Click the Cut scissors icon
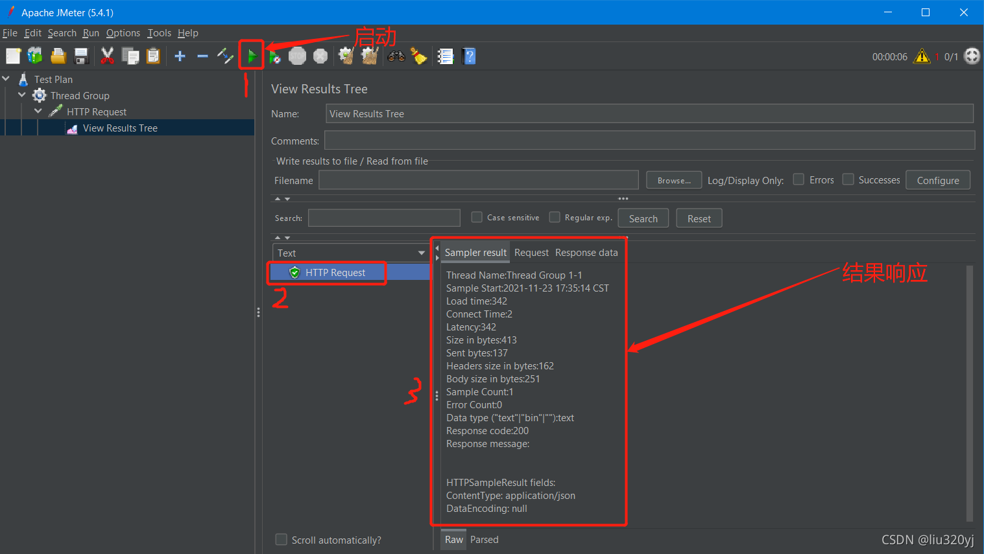This screenshot has width=984, height=554. (107, 56)
